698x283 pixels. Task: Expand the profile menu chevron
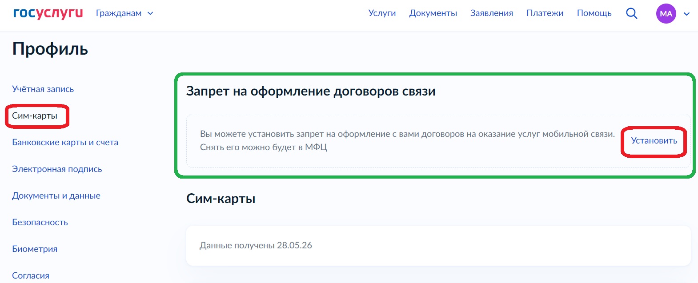pos(686,14)
